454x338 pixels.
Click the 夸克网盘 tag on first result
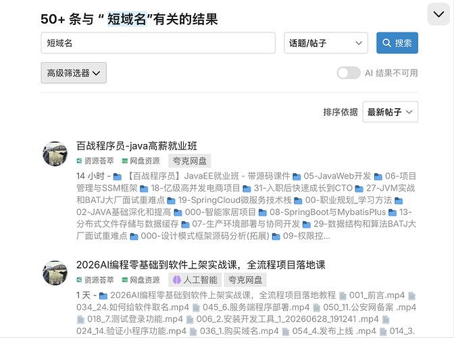[190, 161]
